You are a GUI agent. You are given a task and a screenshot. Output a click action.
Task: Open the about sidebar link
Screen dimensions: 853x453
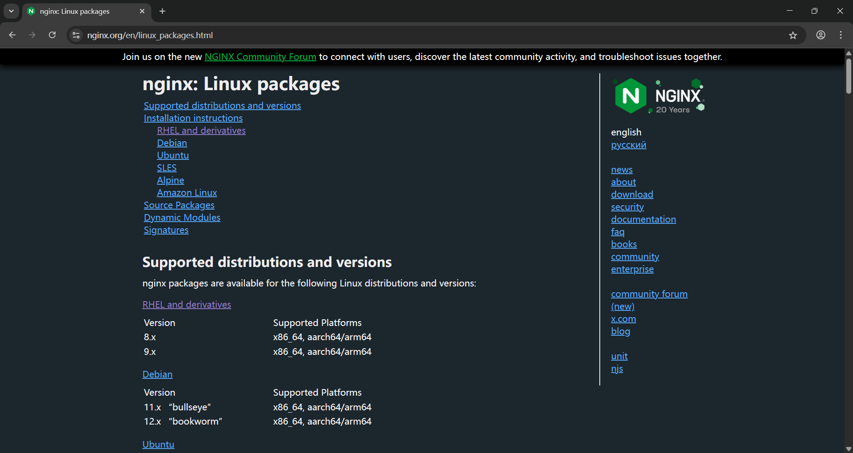point(623,182)
